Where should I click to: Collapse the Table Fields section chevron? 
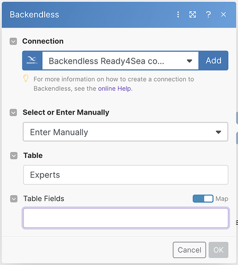(x=14, y=199)
